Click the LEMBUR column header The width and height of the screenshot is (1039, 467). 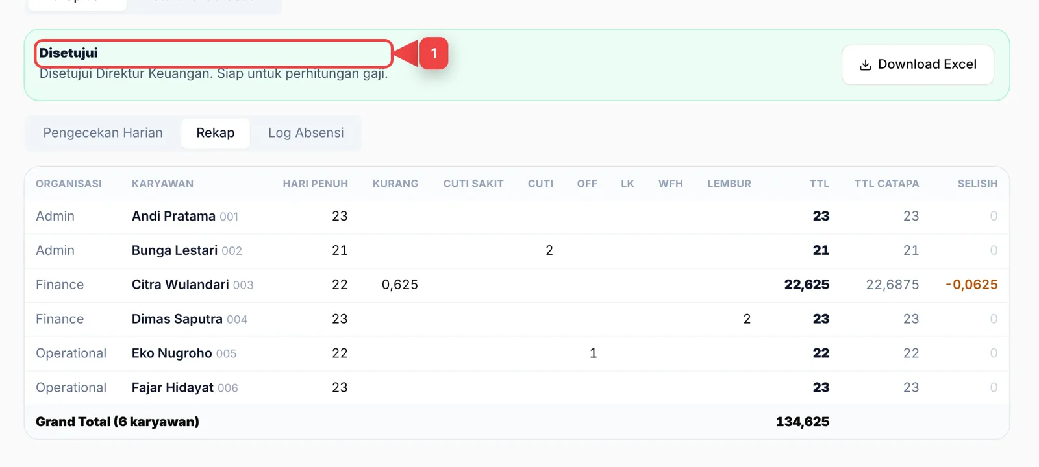[729, 184]
